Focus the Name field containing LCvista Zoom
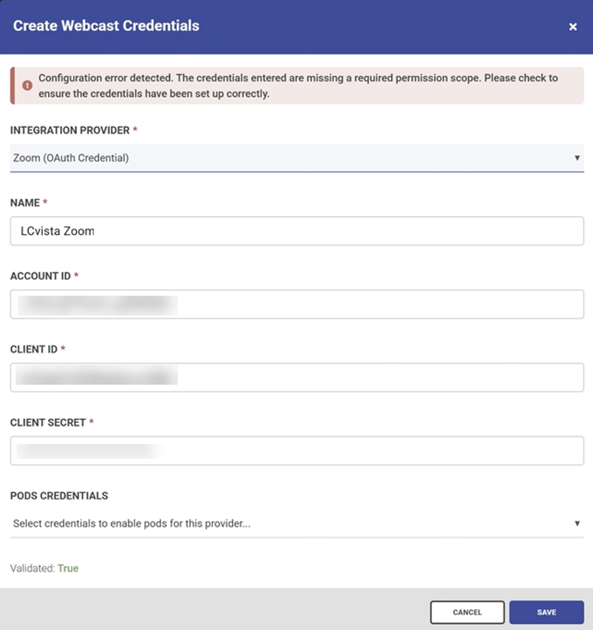593x630 pixels. (x=296, y=231)
